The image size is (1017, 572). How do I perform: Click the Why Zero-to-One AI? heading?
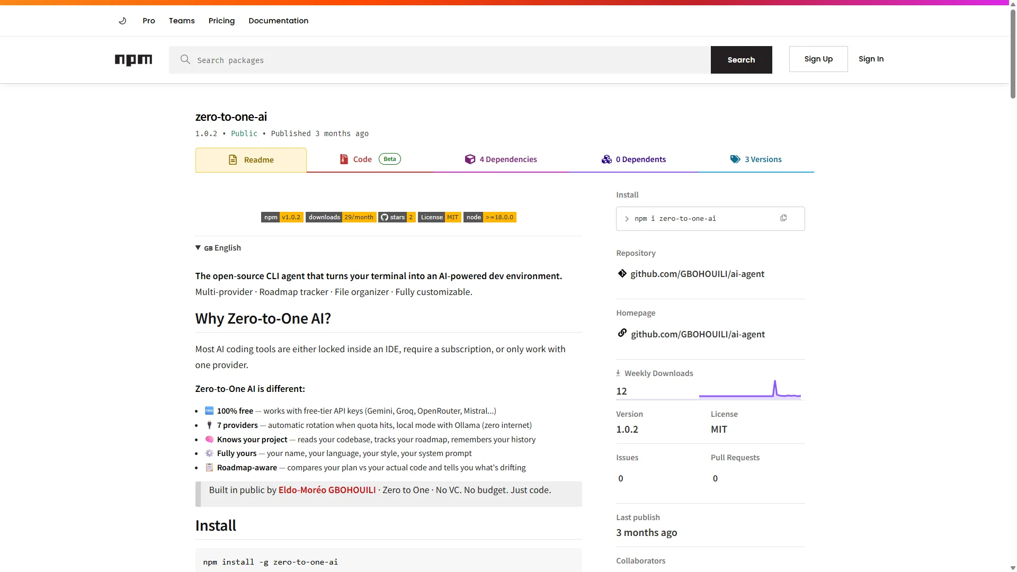[263, 318]
